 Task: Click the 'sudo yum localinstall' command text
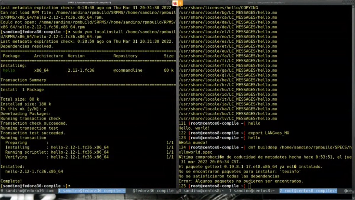(98, 32)
